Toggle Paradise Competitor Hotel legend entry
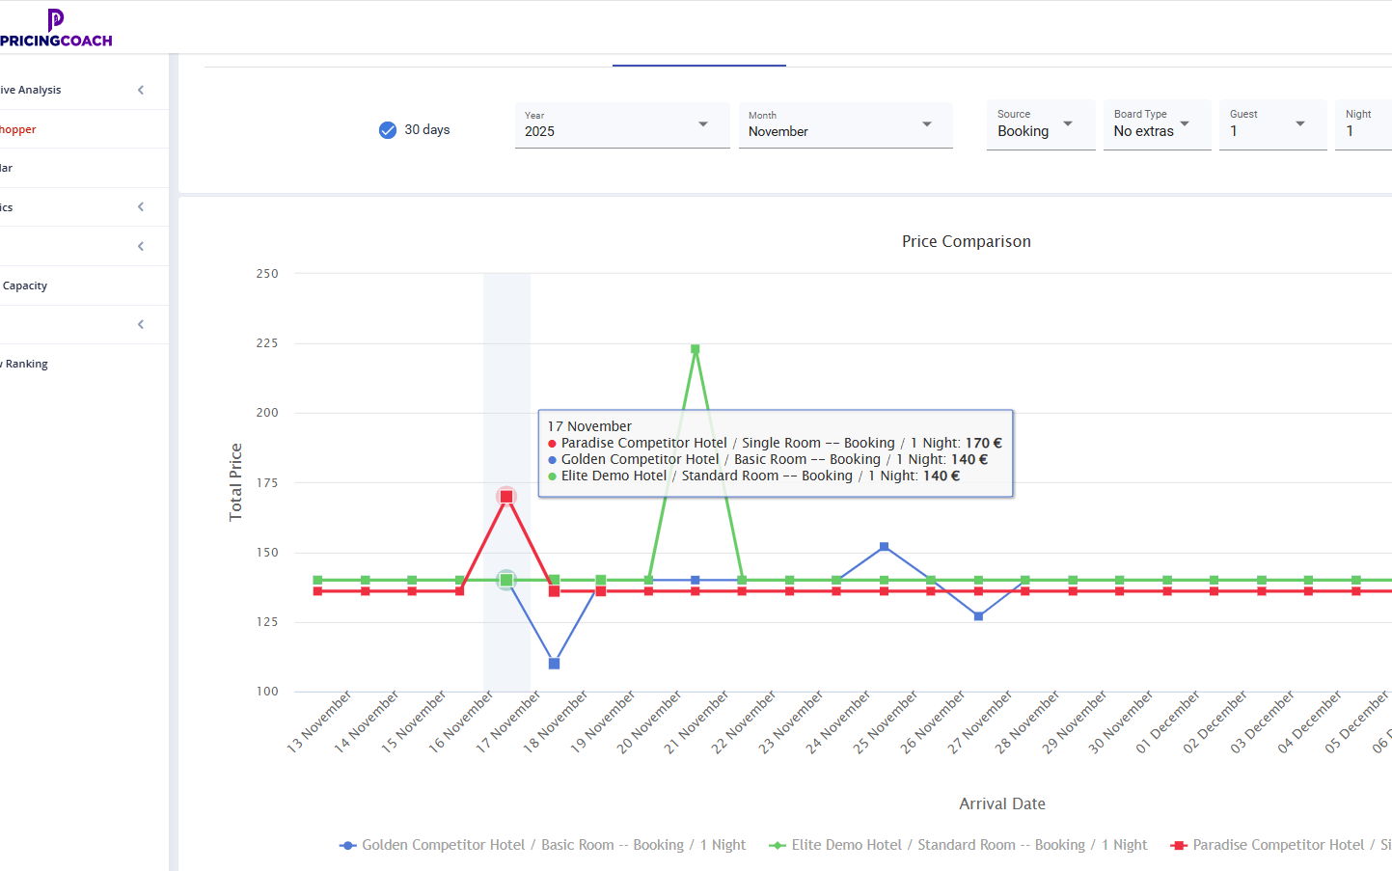Image resolution: width=1392 pixels, height=871 pixels. (1278, 845)
